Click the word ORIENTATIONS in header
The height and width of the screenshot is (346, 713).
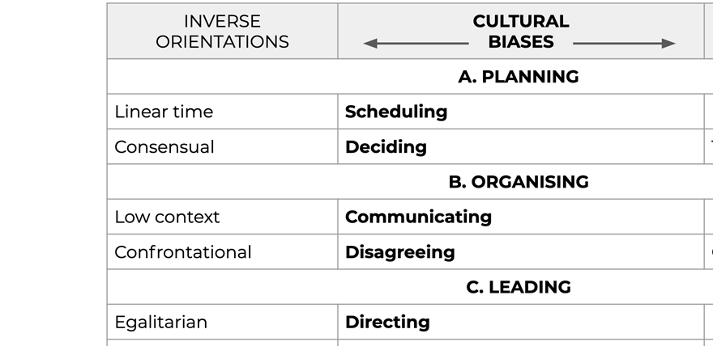222,42
